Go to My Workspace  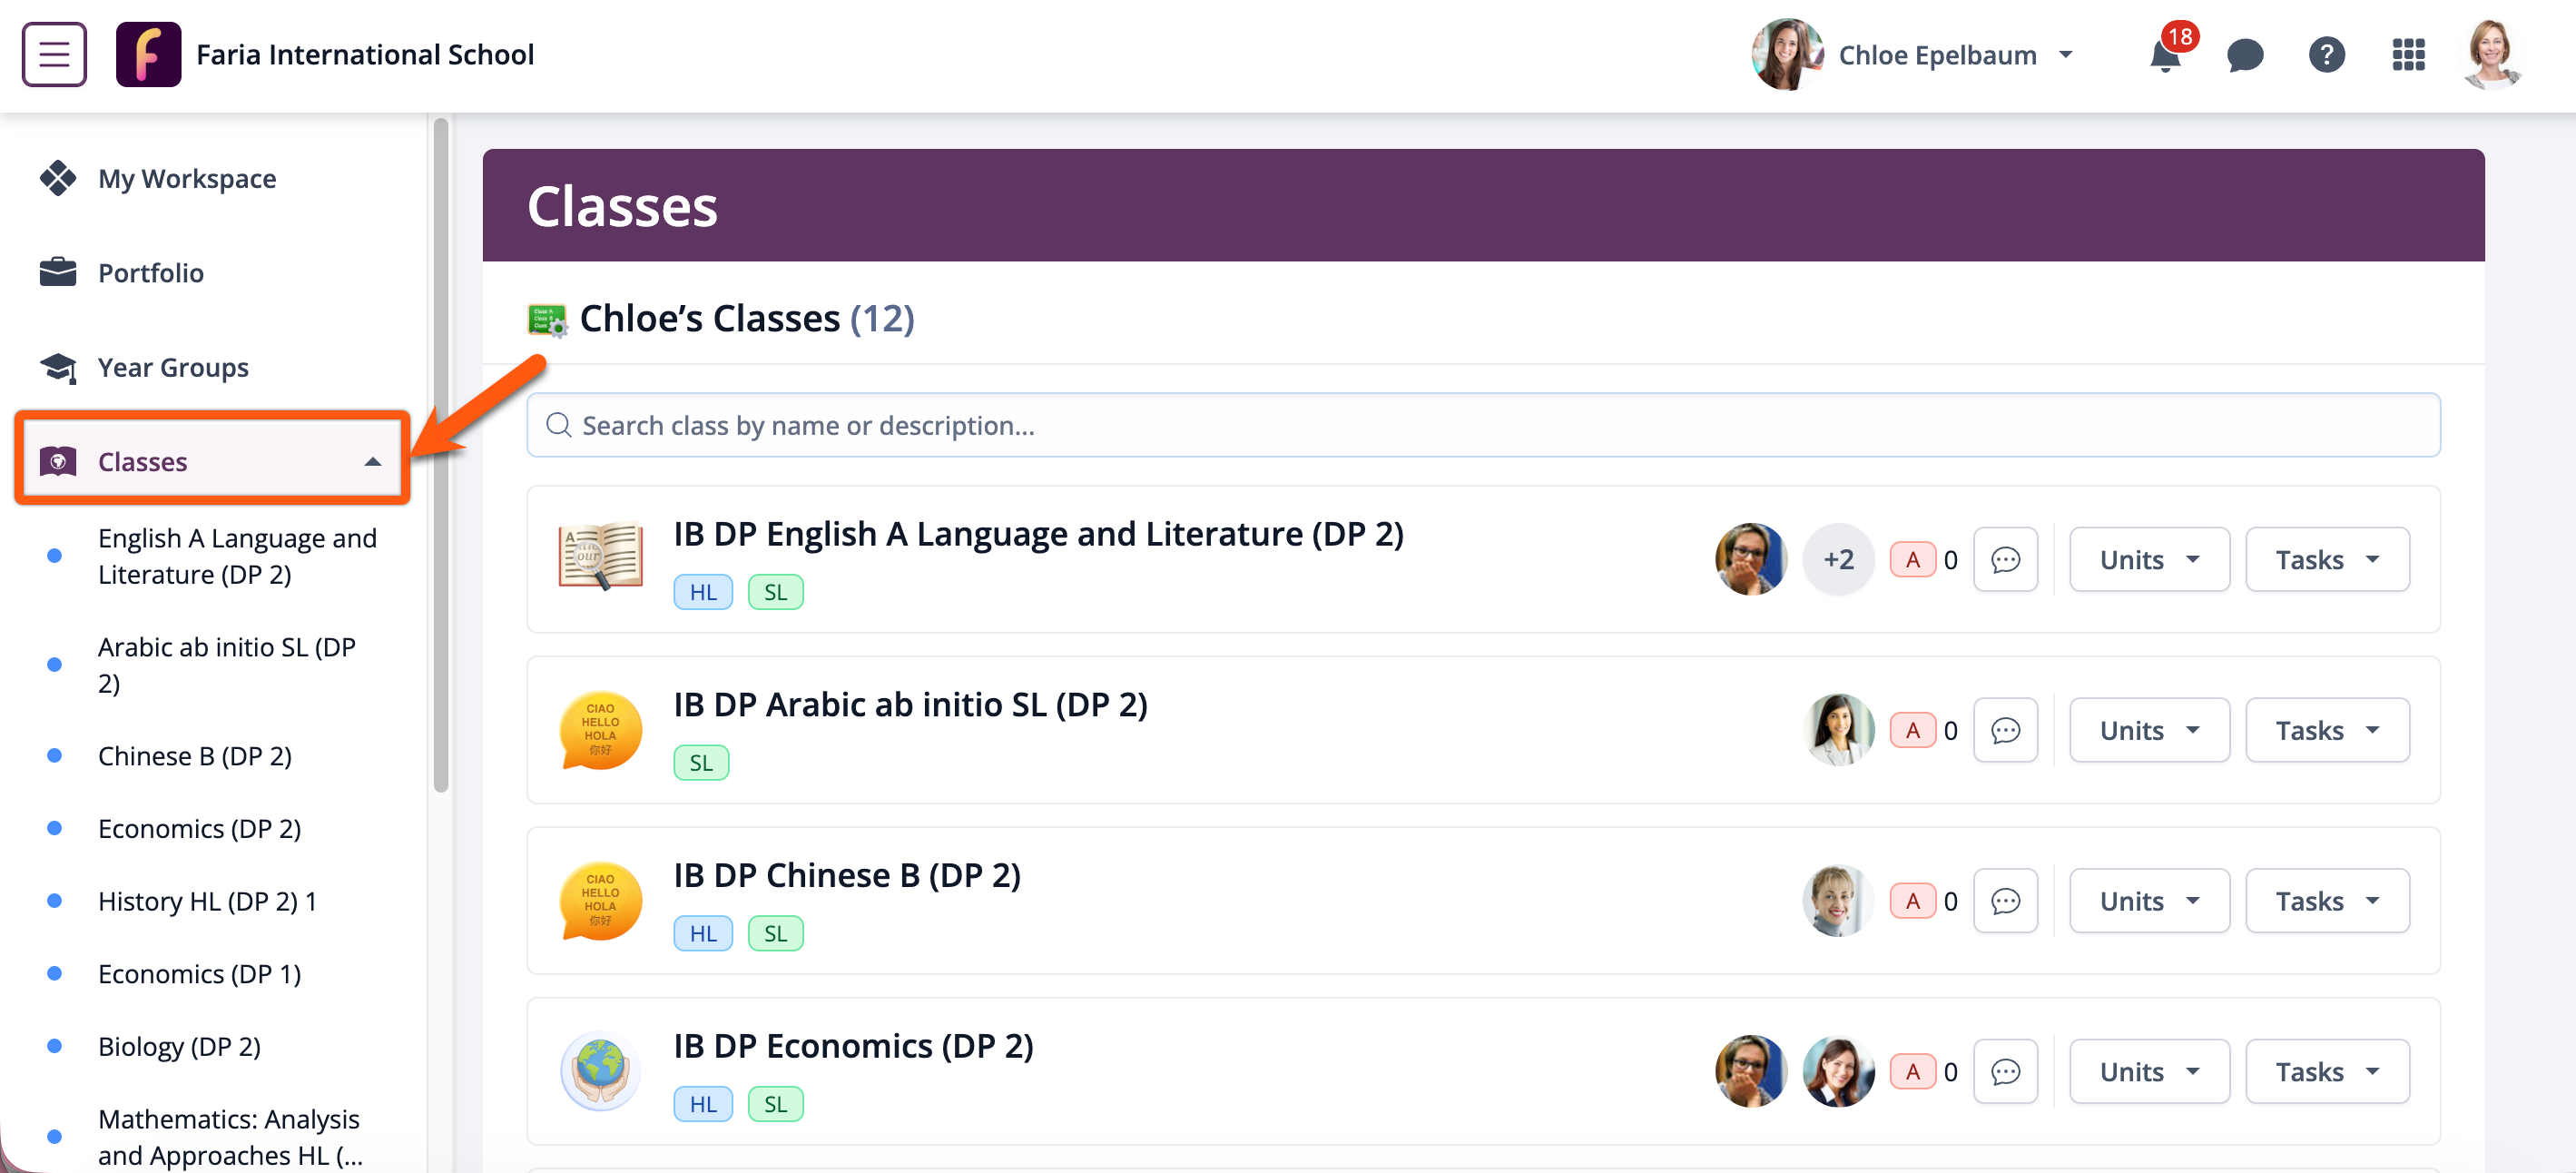187,179
